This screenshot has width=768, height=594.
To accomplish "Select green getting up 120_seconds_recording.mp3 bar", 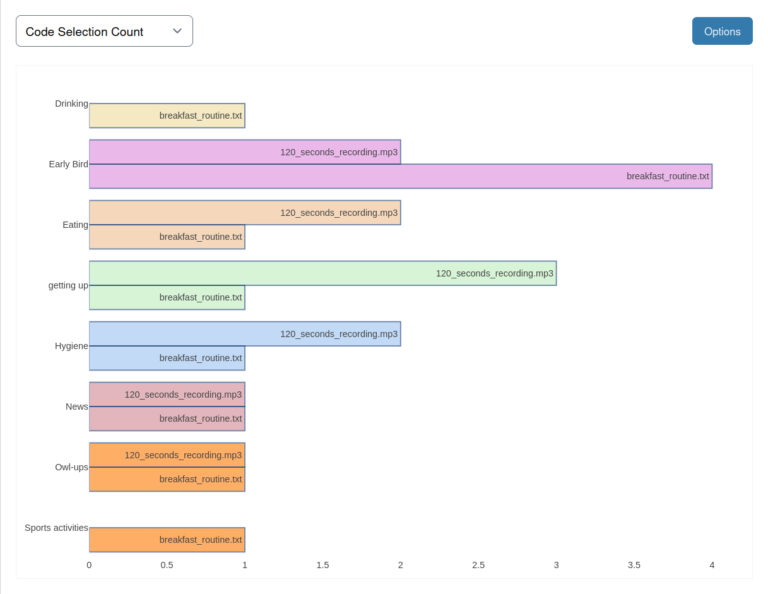I will coord(322,273).
